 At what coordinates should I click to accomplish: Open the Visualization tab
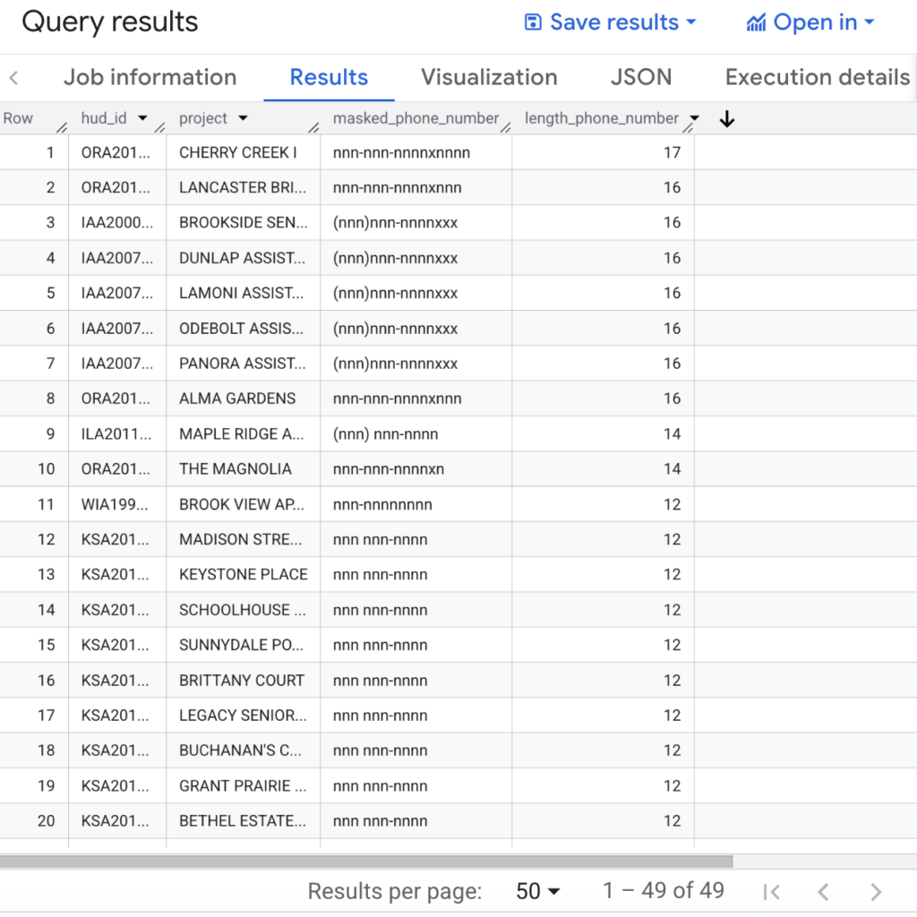point(489,77)
